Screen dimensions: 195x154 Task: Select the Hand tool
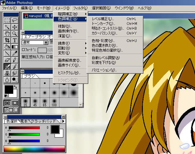coord(7,34)
